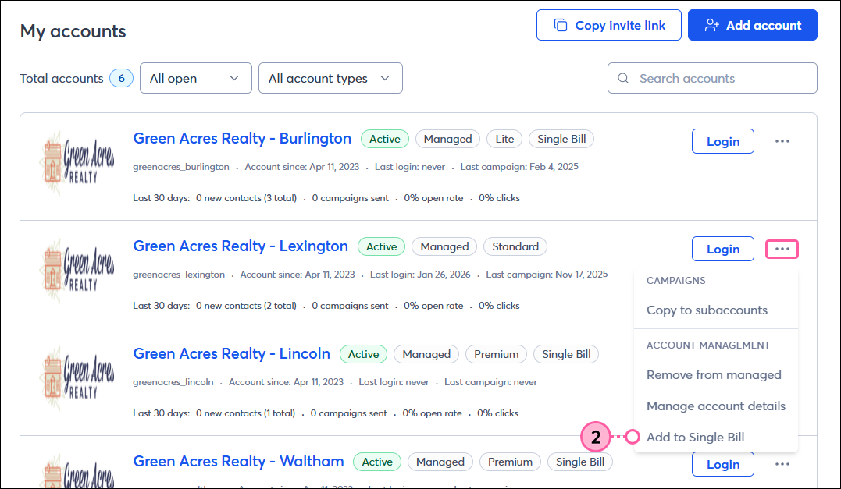Click the copy icon in invite link button
This screenshot has height=489, width=841.
[x=561, y=25]
